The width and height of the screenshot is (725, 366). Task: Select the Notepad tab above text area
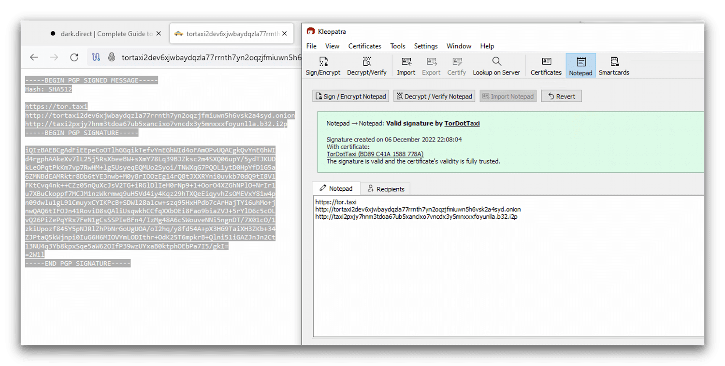coord(336,188)
